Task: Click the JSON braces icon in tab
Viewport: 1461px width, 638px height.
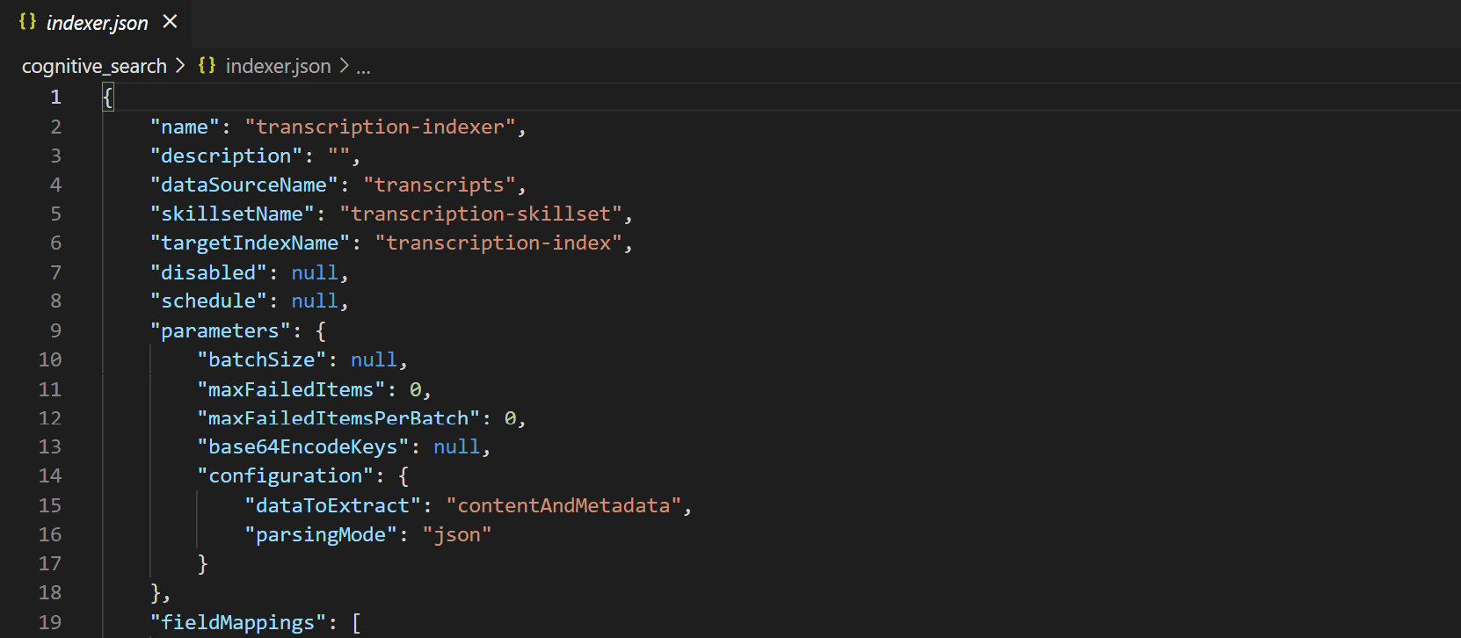Action: click(x=27, y=22)
